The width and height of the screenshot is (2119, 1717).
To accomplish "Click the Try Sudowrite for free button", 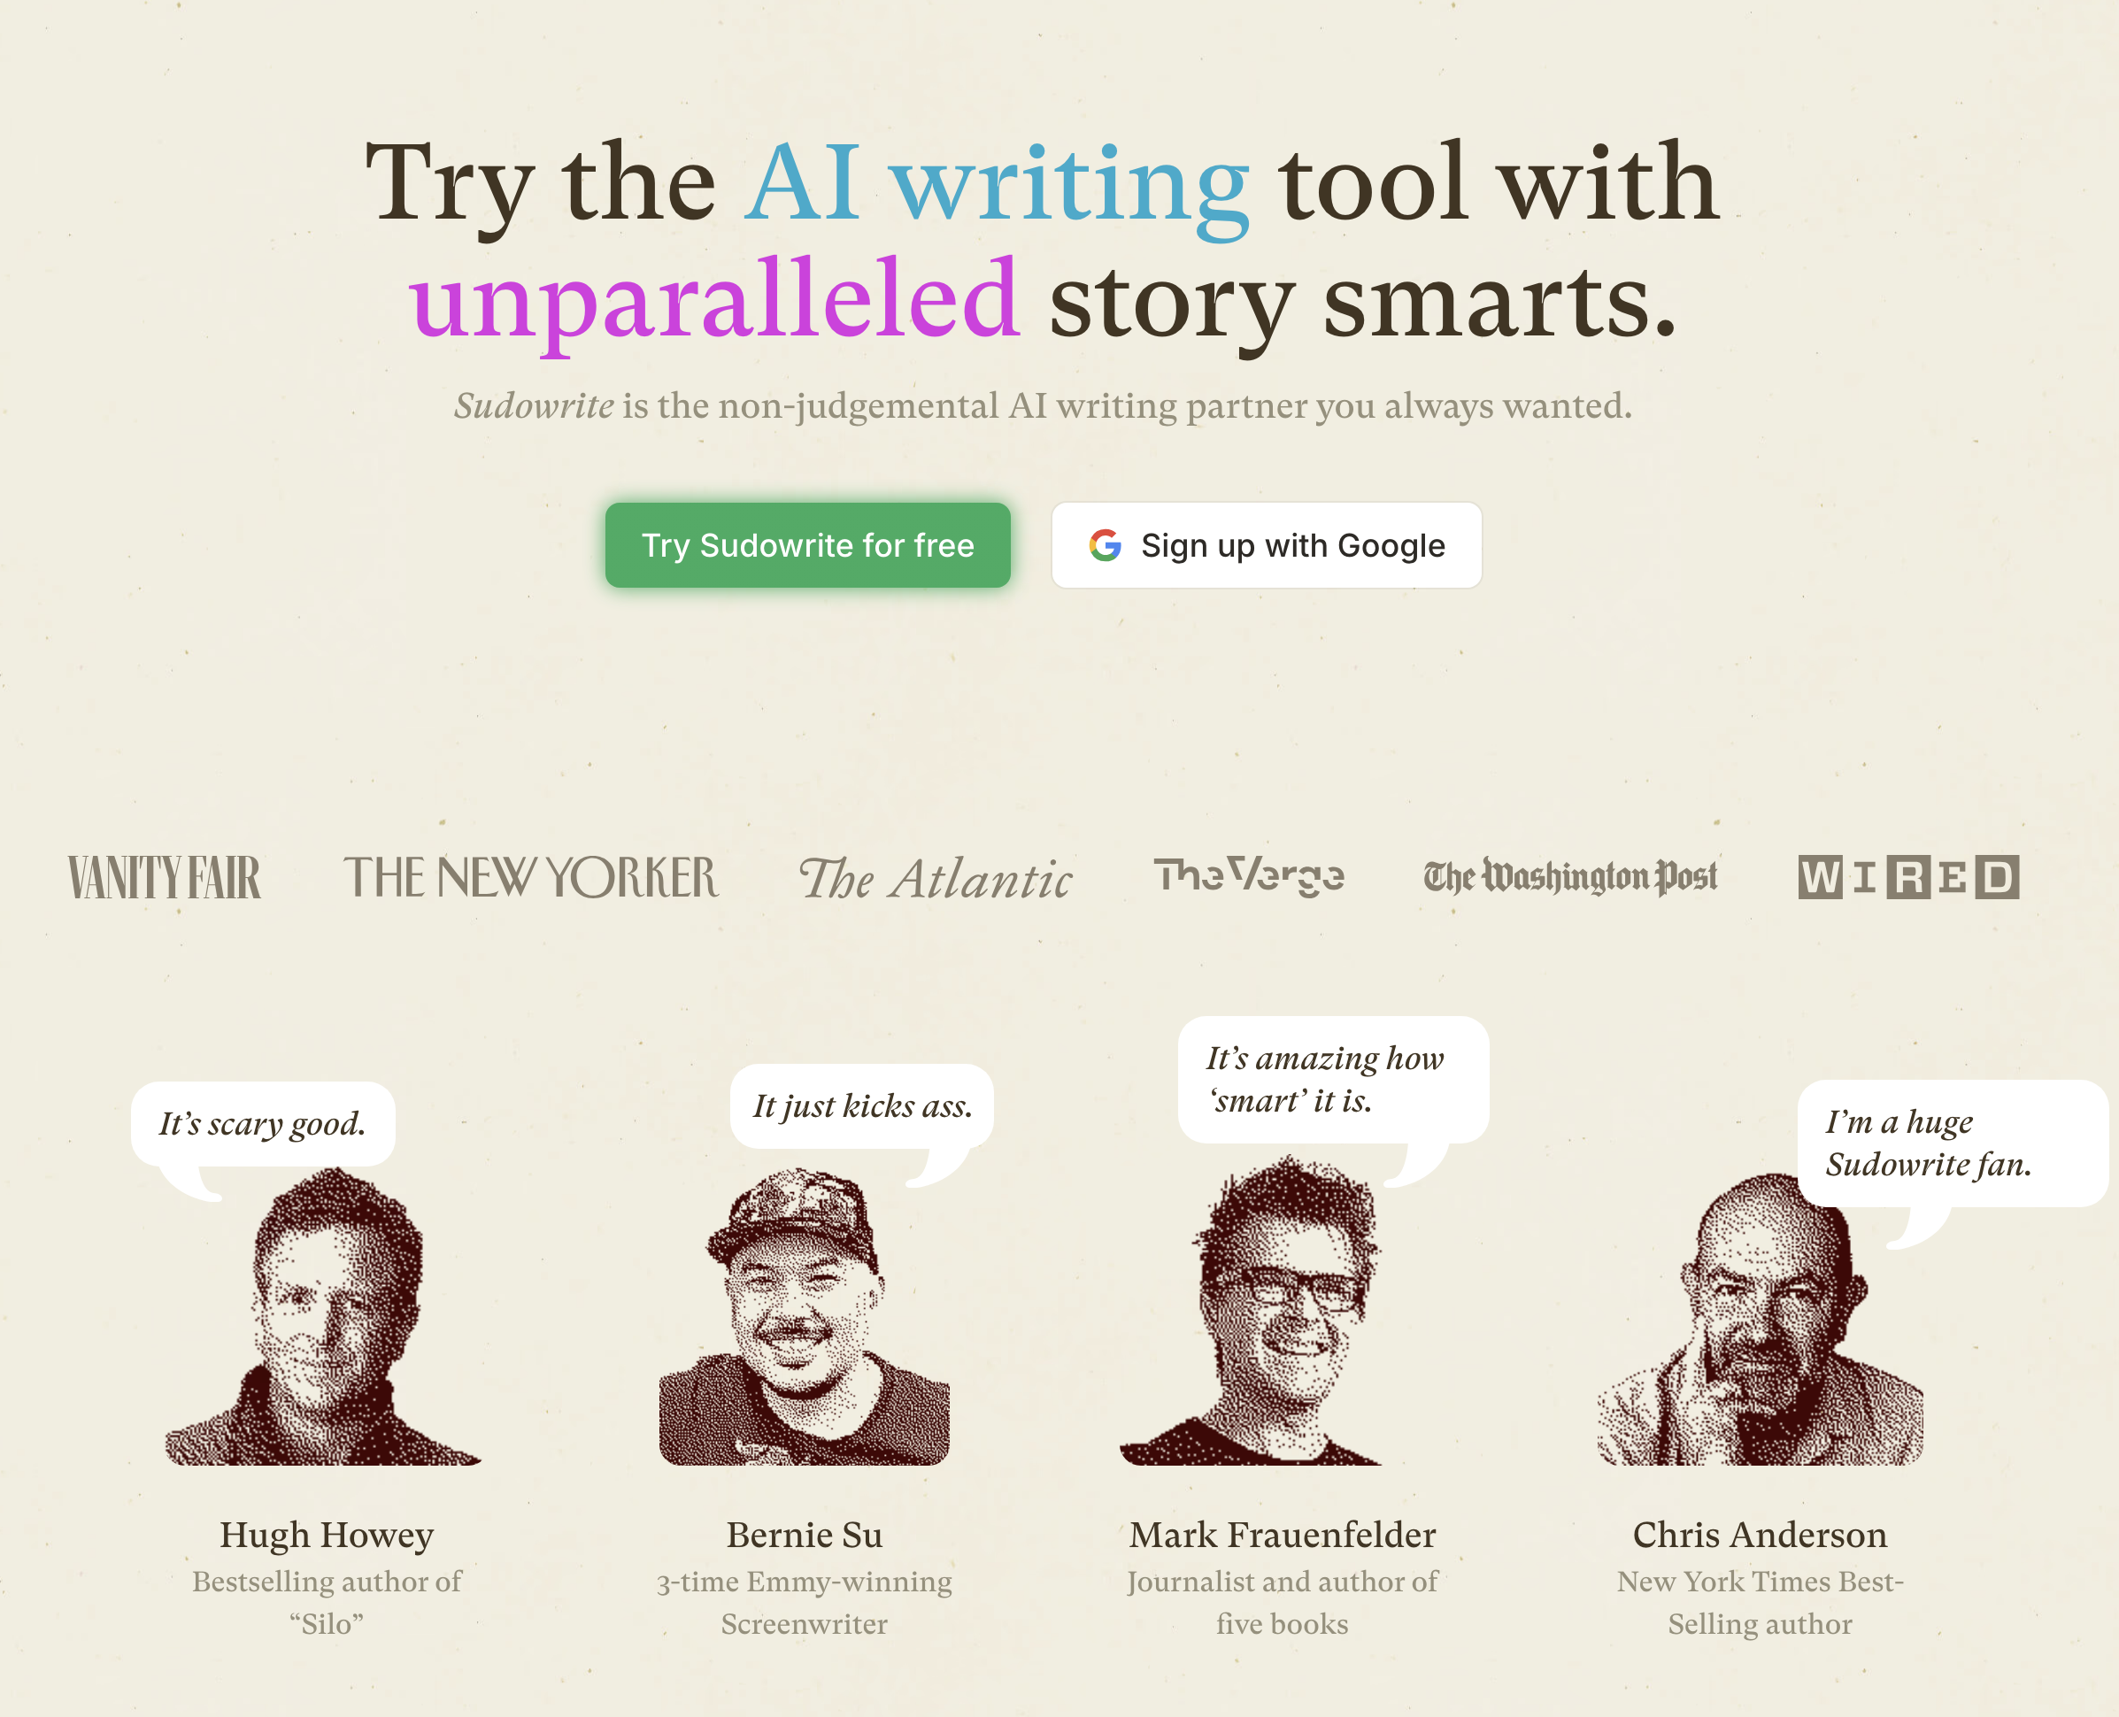I will pos(807,545).
